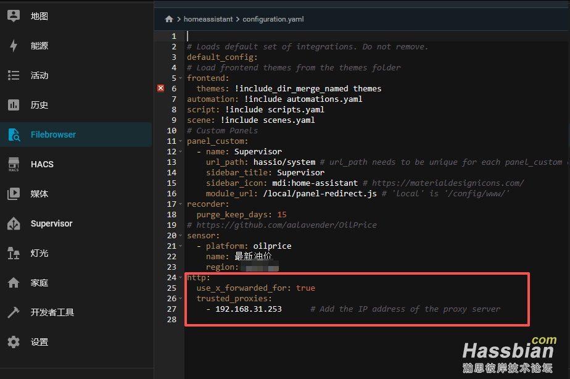
Task: Select Filebrowser in the sidebar
Action: [x=53, y=135]
